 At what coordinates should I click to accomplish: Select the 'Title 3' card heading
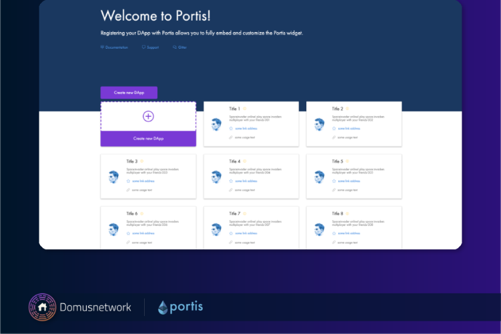pyautogui.click(x=131, y=161)
